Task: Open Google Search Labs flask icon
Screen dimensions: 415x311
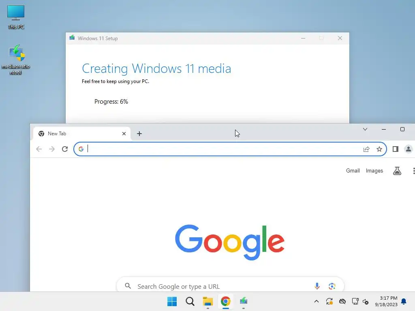Action: (397, 171)
